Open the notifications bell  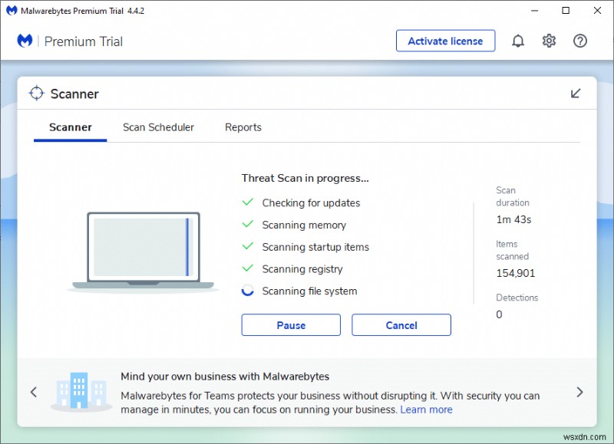[517, 41]
